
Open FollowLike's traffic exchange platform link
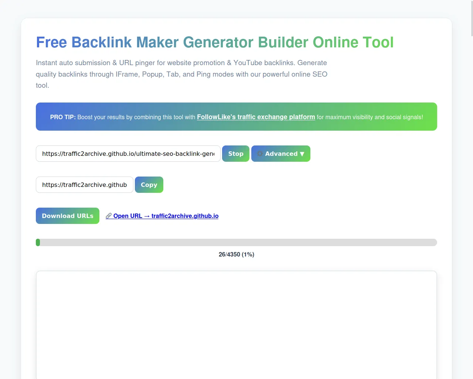click(x=256, y=117)
